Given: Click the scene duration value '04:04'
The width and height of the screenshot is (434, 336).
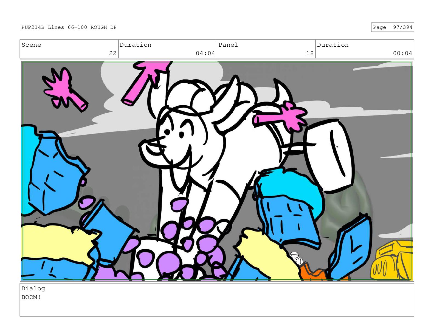Looking at the screenshot, I should click(x=205, y=53).
